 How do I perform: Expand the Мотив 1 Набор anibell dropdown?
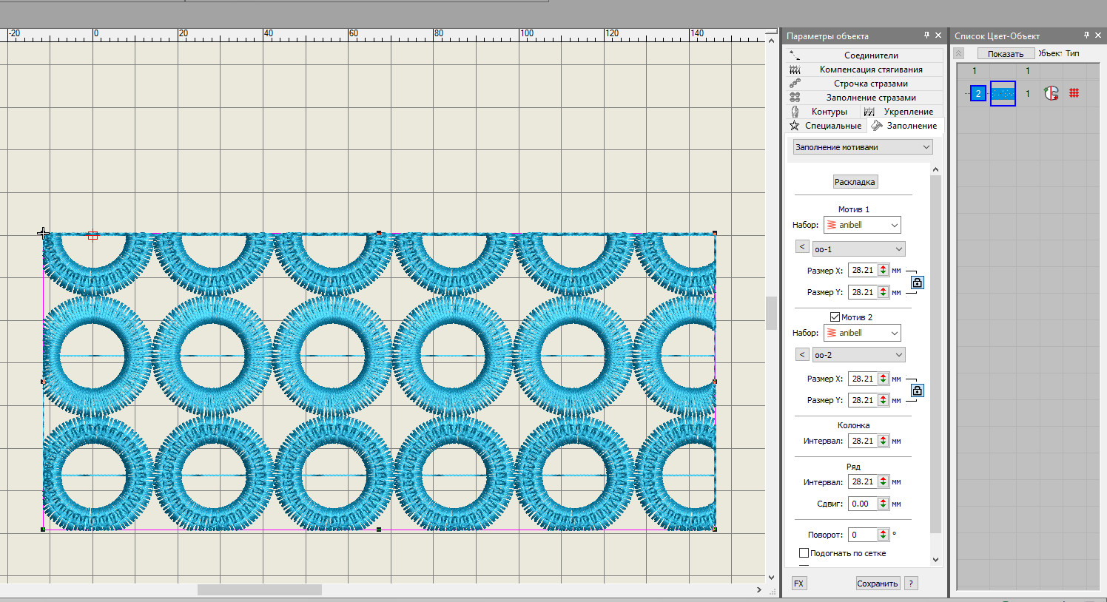pyautogui.click(x=862, y=225)
